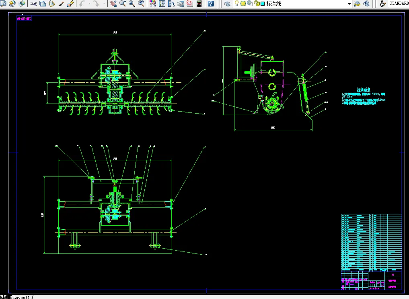Click the Undo arrow
Image resolution: width=409 pixels, height=299 pixels.
click(82, 4)
